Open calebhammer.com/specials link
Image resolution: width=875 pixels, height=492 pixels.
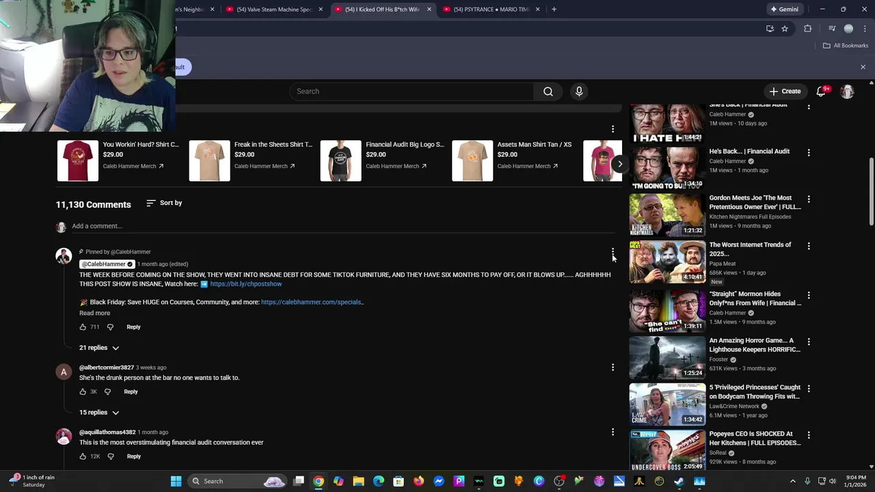coord(312,302)
